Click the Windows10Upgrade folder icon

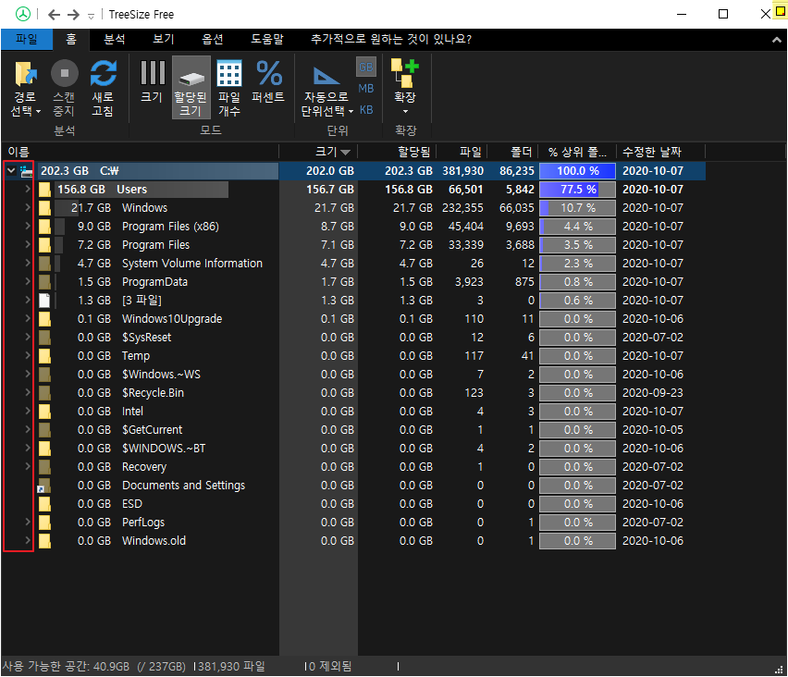coord(45,319)
